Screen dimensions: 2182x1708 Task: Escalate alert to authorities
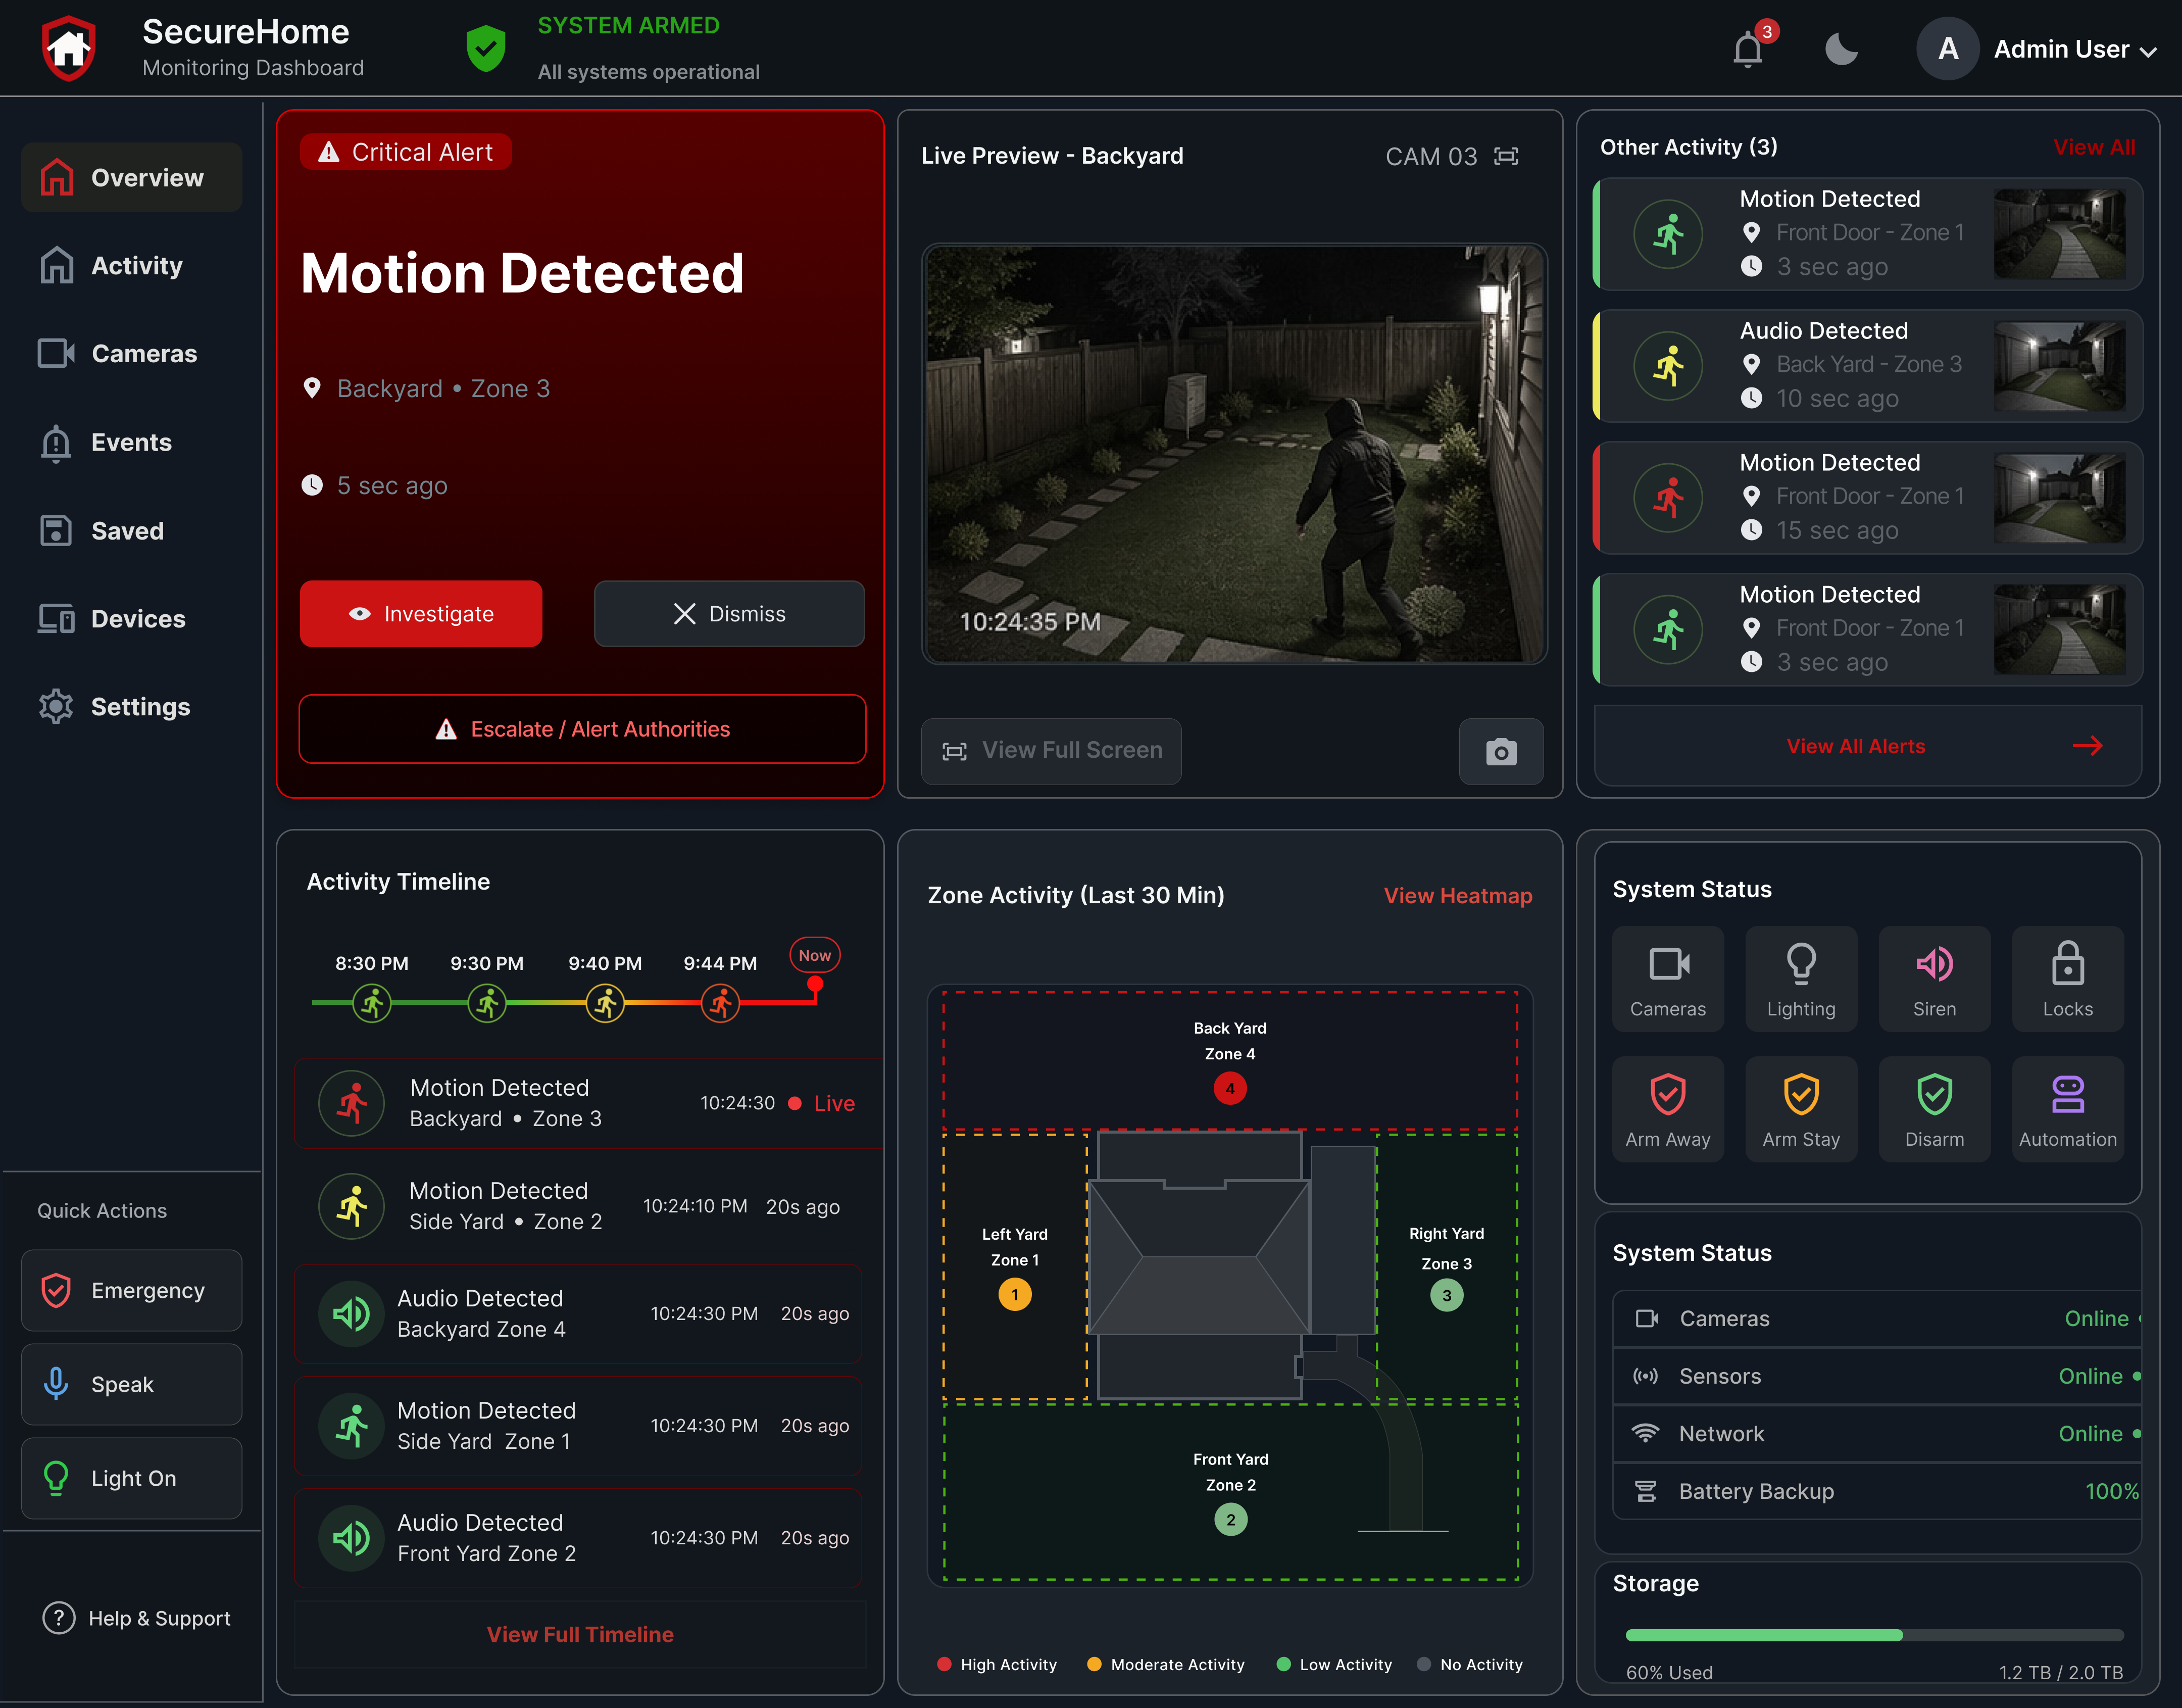tap(582, 729)
